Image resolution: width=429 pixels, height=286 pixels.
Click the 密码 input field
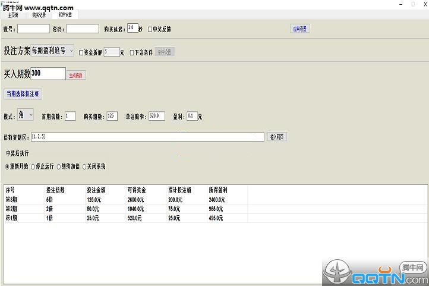pos(83,29)
